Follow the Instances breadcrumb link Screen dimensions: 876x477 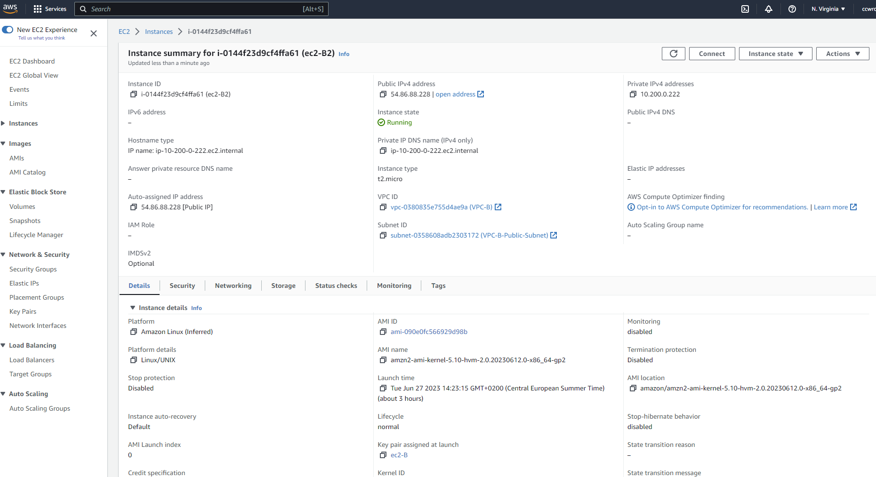coord(159,32)
